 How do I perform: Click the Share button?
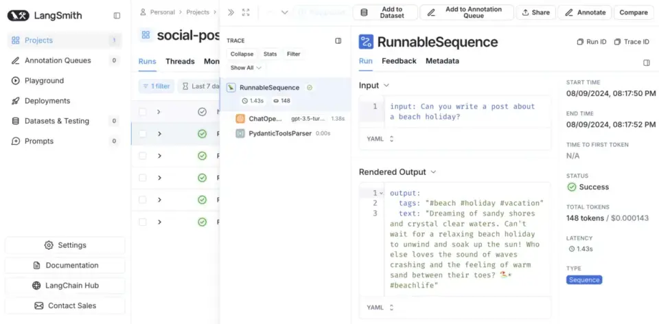click(536, 12)
